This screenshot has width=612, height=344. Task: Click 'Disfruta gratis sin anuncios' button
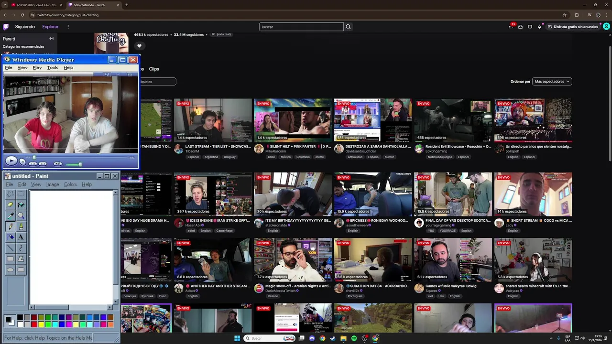click(x=573, y=27)
